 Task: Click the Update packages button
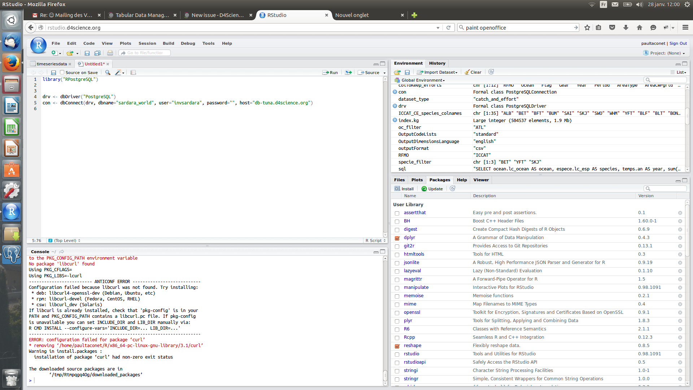[432, 189]
